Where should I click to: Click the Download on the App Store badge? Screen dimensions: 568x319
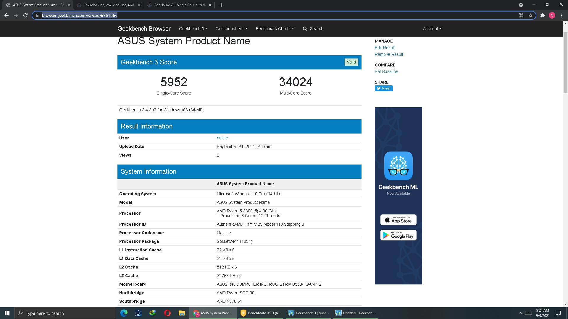398,220
